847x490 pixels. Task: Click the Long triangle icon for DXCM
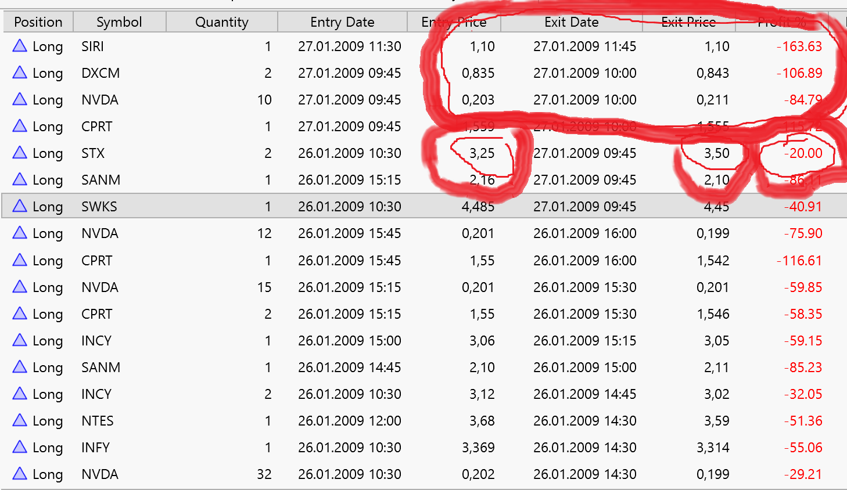point(20,73)
